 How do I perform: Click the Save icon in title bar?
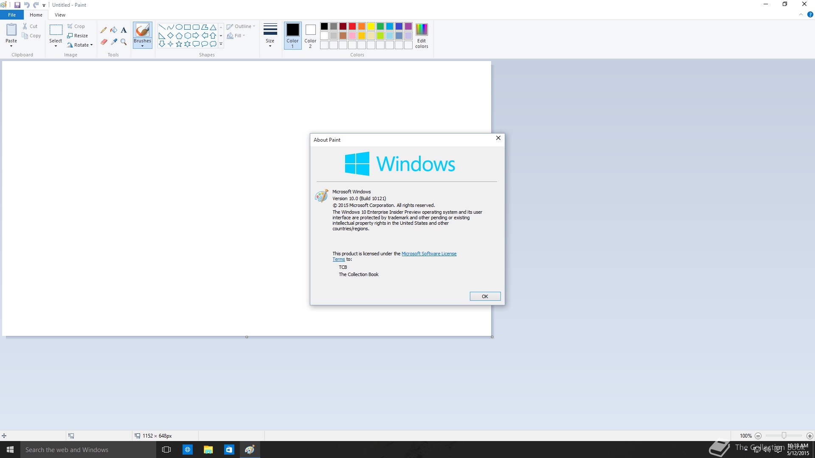point(17,5)
